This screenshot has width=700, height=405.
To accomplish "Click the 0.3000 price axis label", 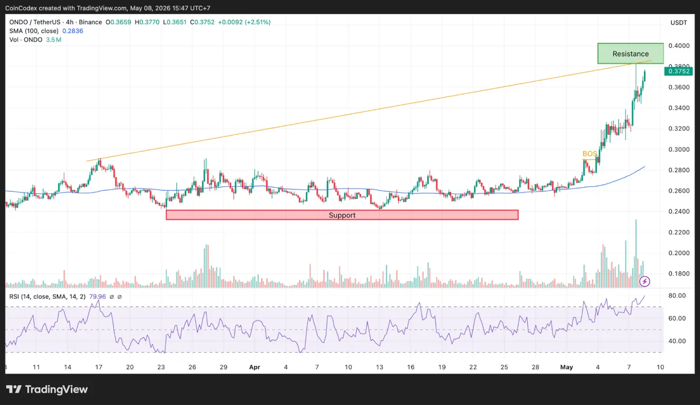I will click(678, 149).
